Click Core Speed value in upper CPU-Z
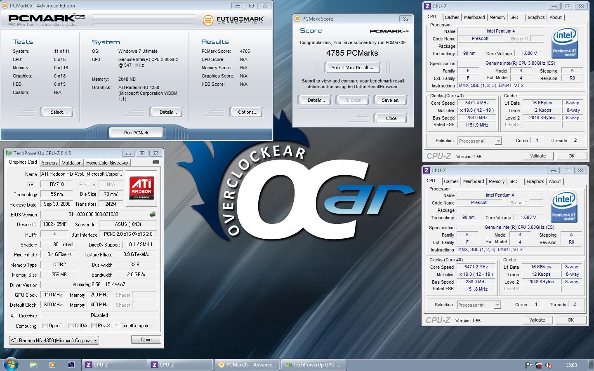Screen dimensions: 594x371 point(476,103)
